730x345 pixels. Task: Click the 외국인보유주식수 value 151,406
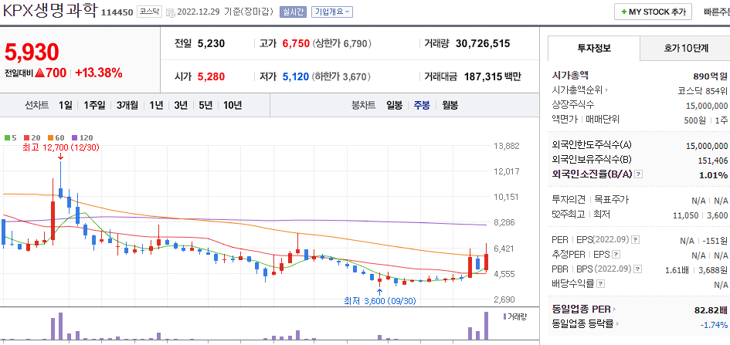coord(711,161)
